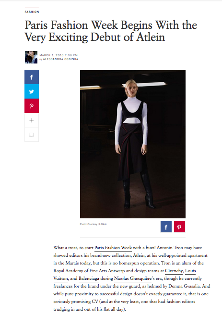Follow the Paris Fashion Week link

click(113, 248)
